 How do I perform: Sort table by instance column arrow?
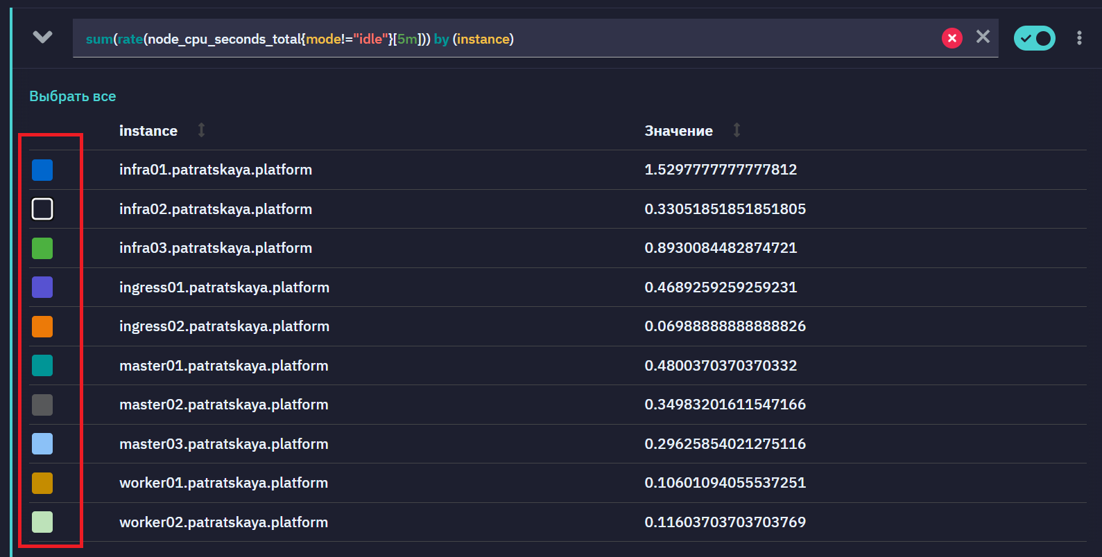(201, 130)
